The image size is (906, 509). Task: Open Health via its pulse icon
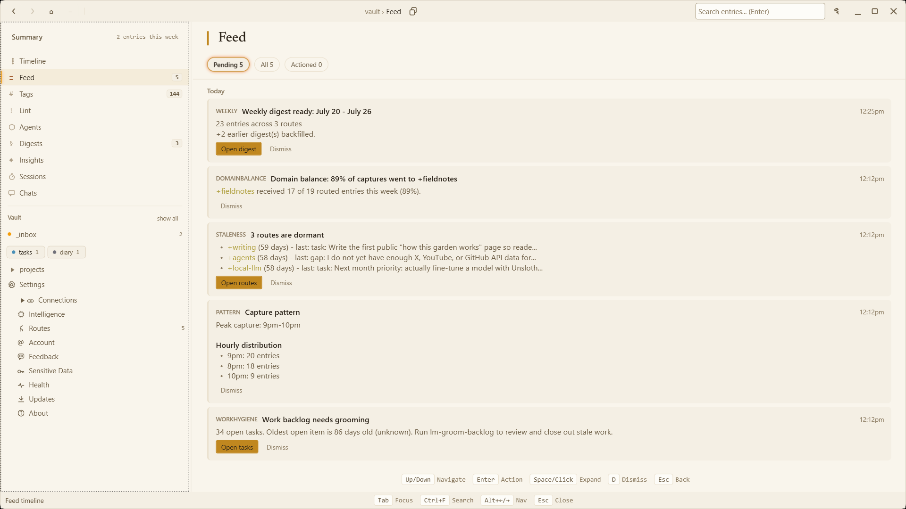point(21,385)
